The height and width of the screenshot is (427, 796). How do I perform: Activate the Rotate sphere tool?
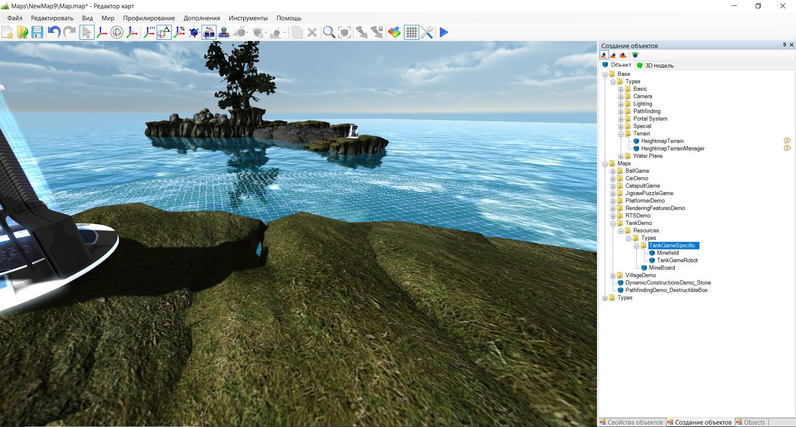pos(117,32)
